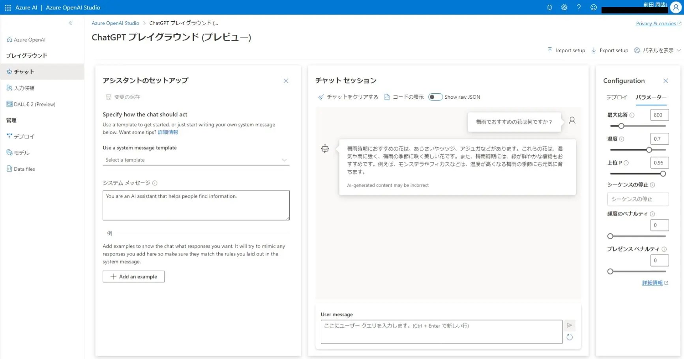Open the Data files section
684x359 pixels.
[24, 169]
